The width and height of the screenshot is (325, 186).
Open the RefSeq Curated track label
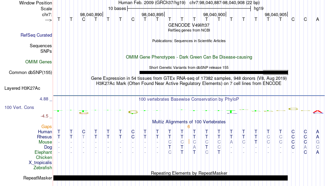(36, 35)
